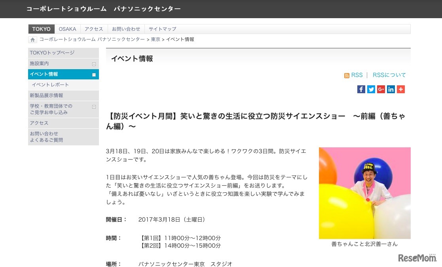
Task: Collapse the イベント情報 sidebar section
Action: click(94, 74)
